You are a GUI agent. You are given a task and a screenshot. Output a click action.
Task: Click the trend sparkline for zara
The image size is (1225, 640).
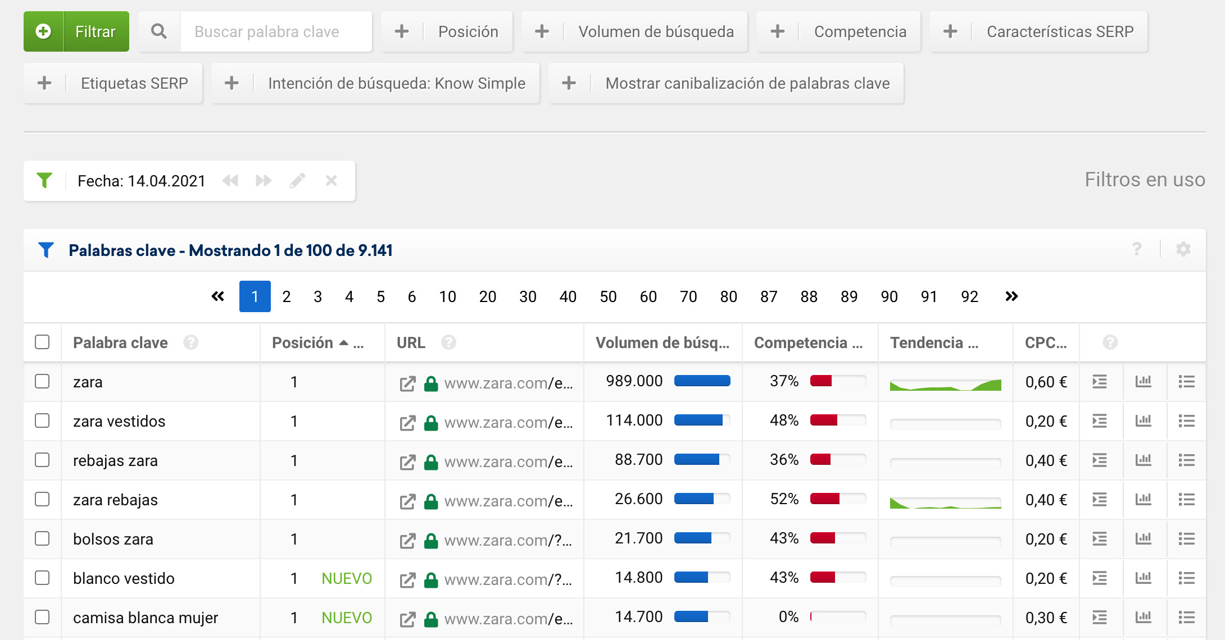point(946,385)
